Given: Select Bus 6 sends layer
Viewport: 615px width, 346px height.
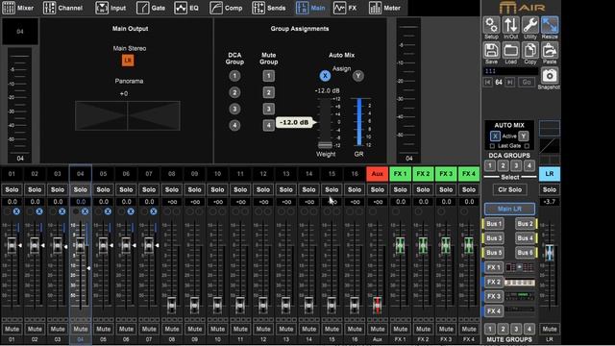Looking at the screenshot, I should point(526,253).
